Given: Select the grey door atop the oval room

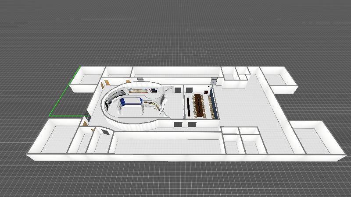Looking at the screenshot, I should (x=140, y=79).
